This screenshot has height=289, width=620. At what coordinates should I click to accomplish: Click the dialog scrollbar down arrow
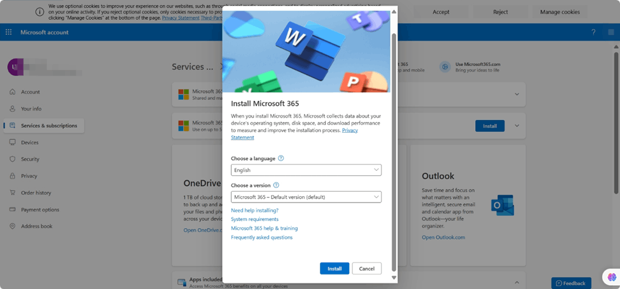[x=394, y=278]
